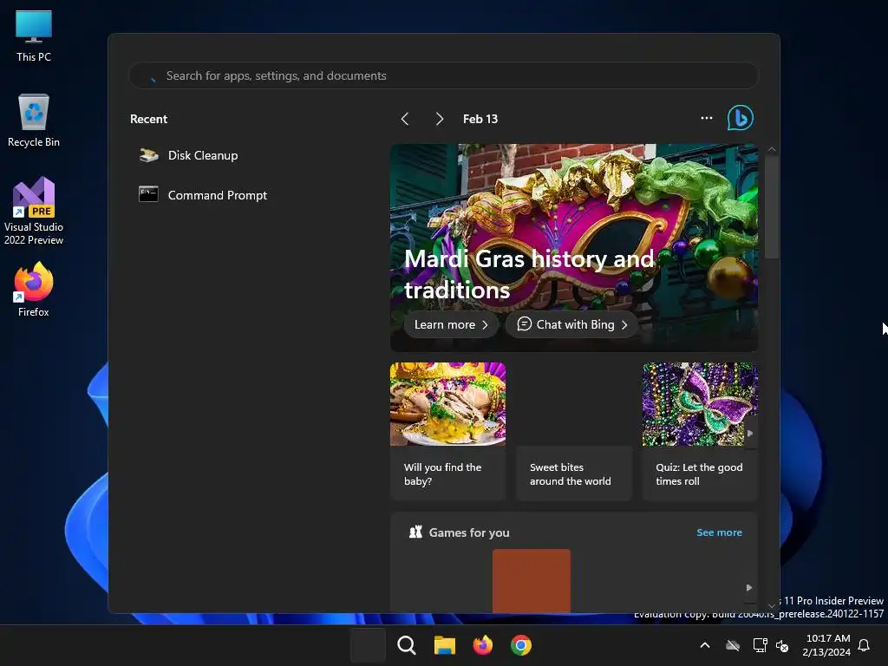The width and height of the screenshot is (888, 666).
Task: Open clock showing 10:17 AM
Action: (826, 645)
